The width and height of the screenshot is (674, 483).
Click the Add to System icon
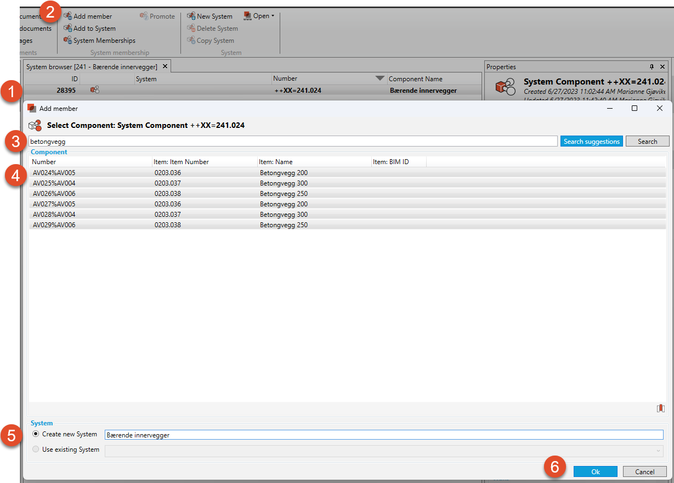click(x=68, y=29)
